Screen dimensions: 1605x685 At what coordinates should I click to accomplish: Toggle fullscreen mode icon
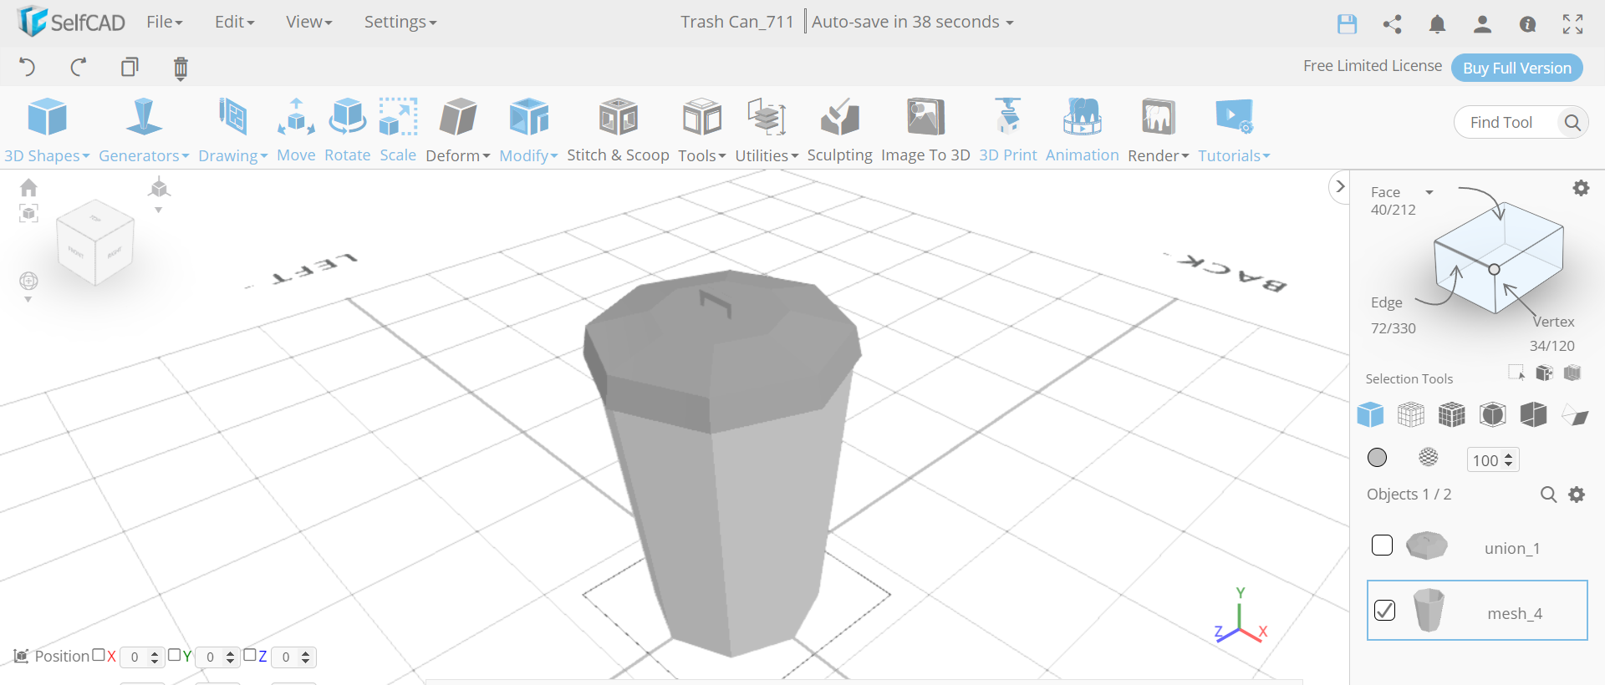pos(1572,23)
